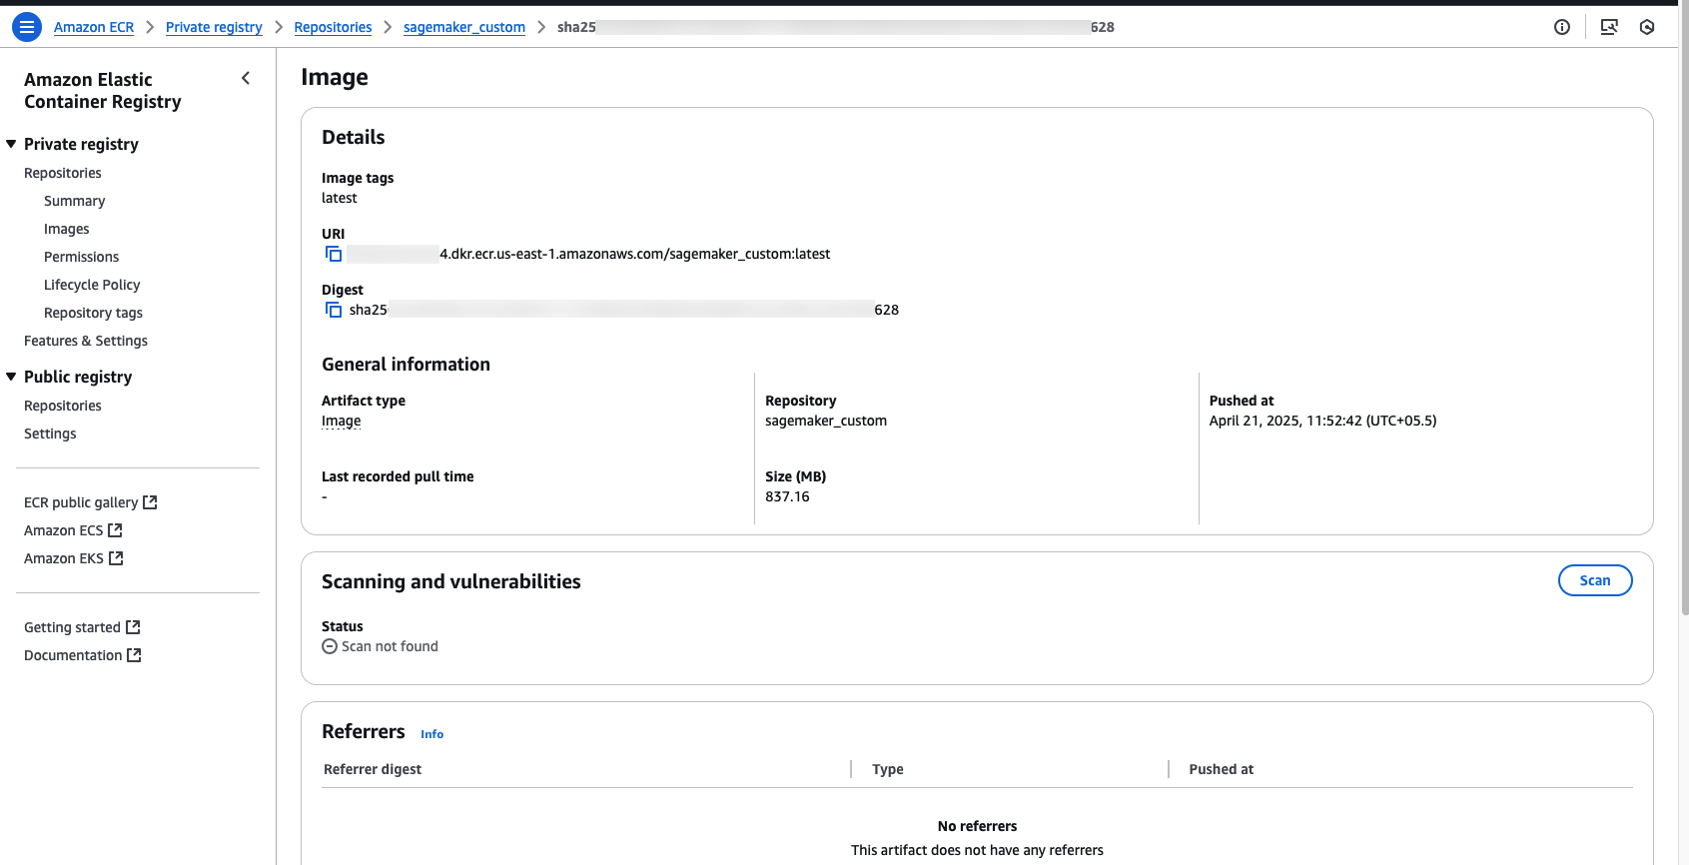Collapse the Public registry section

tap(11, 377)
